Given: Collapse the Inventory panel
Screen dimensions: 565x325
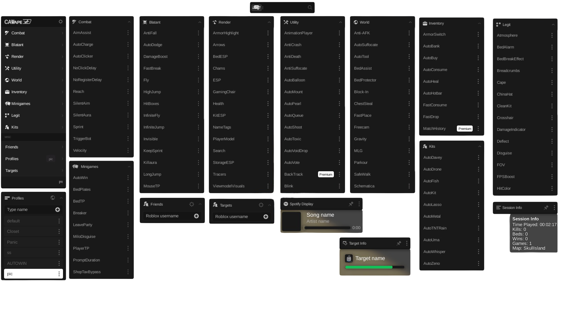Looking at the screenshot, I should pyautogui.click(x=479, y=23).
